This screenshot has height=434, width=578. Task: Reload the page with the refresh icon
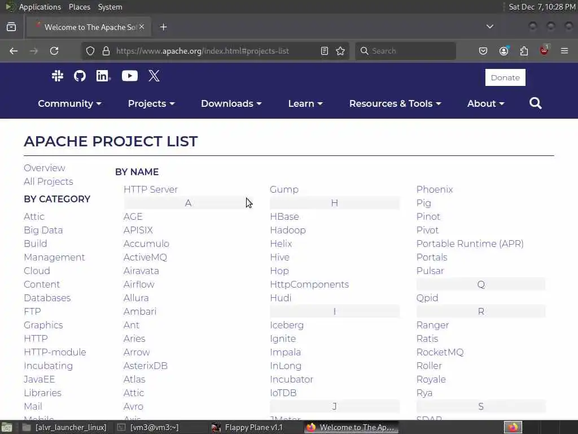(x=54, y=51)
